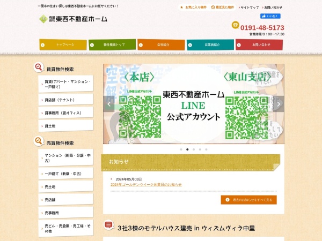
Task: Click the date 2024年05月03日
Action: [129, 179]
